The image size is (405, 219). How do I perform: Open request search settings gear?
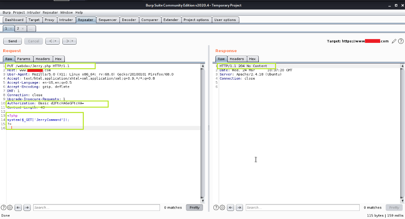(10, 207)
